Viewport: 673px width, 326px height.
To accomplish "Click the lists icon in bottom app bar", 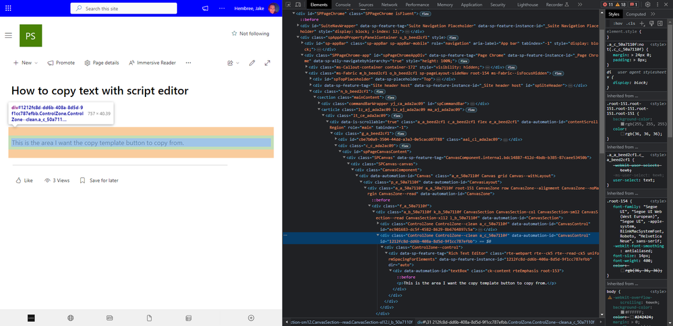I will [188, 318].
